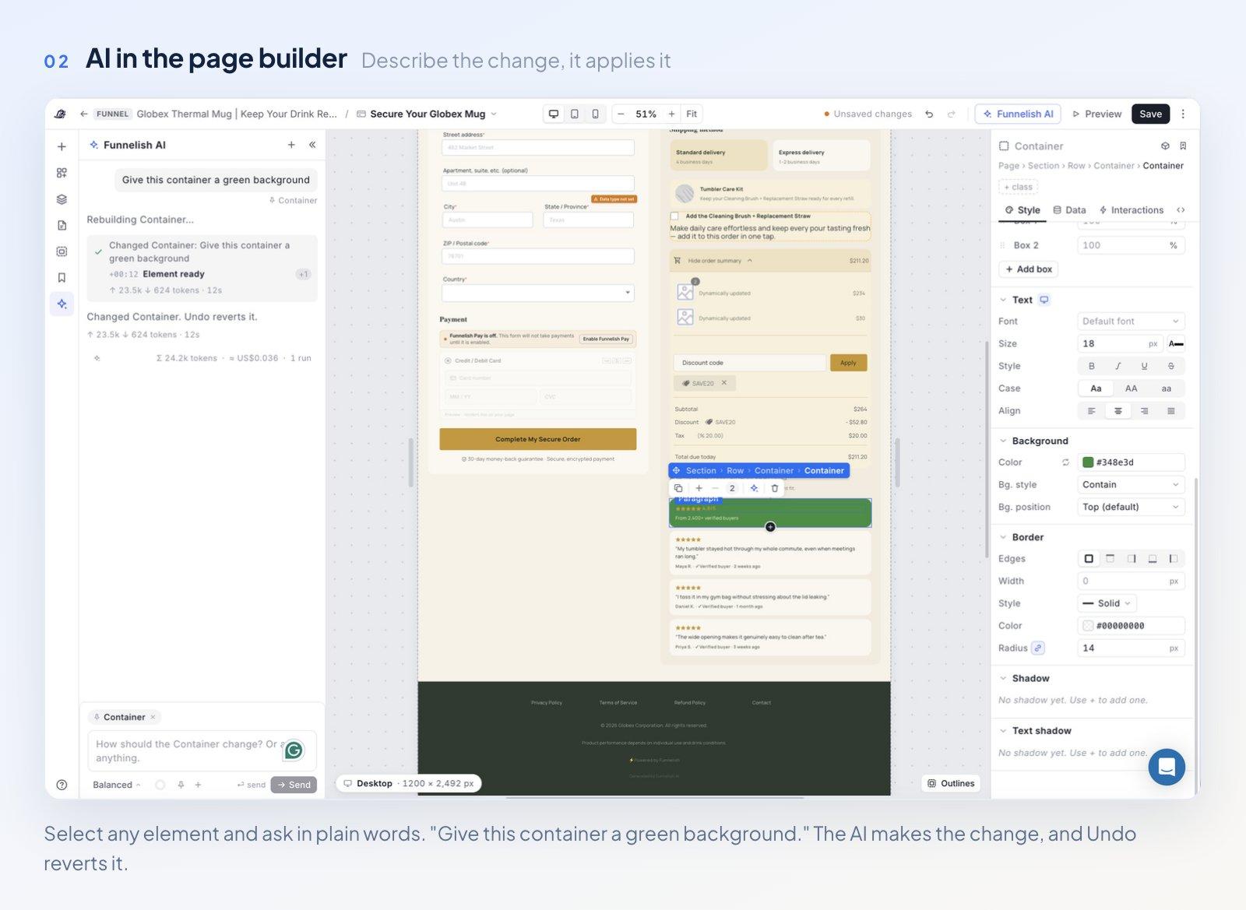The height and width of the screenshot is (910, 1246).
Task: Switch to the desktop device view
Action: point(554,114)
